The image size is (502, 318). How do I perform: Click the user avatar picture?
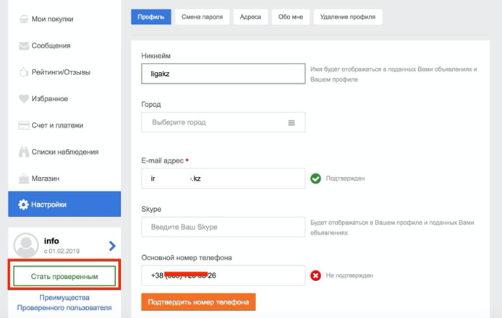[26, 246]
